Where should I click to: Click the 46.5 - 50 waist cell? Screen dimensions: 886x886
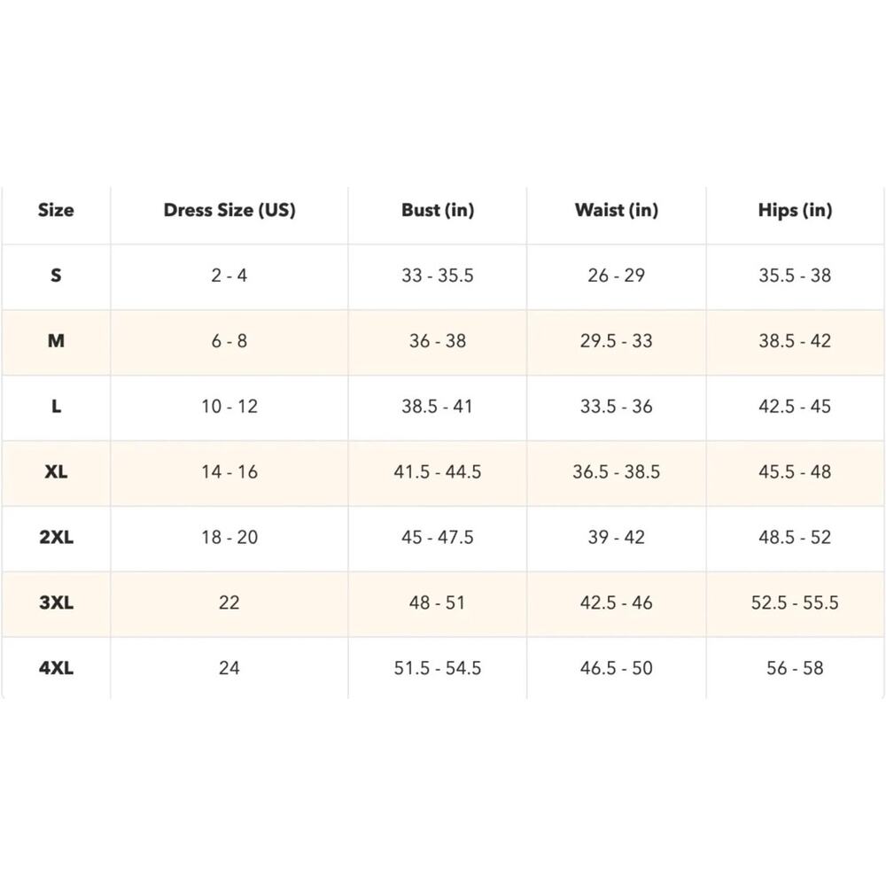617,668
